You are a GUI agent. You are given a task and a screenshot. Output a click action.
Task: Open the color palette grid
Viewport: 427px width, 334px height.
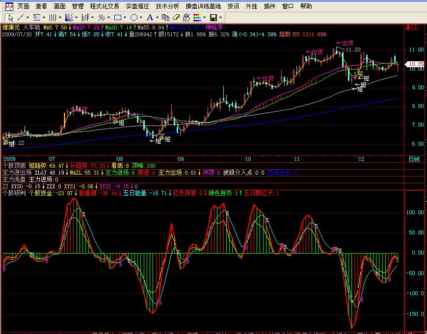[x=196, y=18]
